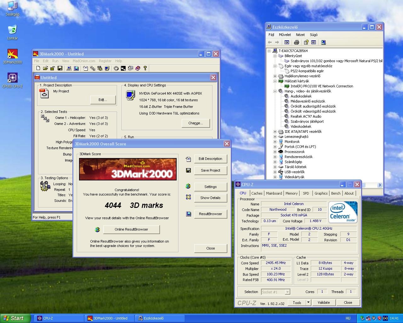This screenshot has height=323, width=403.
Task: Click the 3DMark2000 MadOnion banner image
Action: 128,169
